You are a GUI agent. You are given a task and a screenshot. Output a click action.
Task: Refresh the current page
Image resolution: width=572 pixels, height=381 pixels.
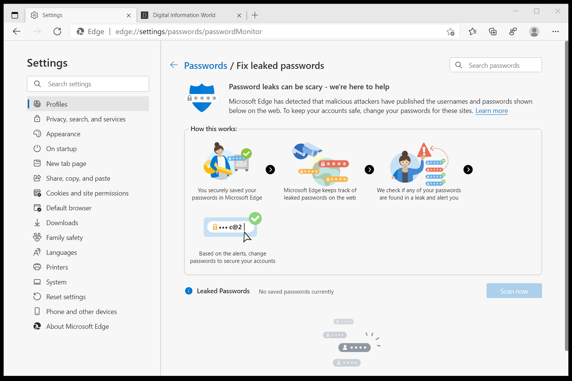point(57,31)
